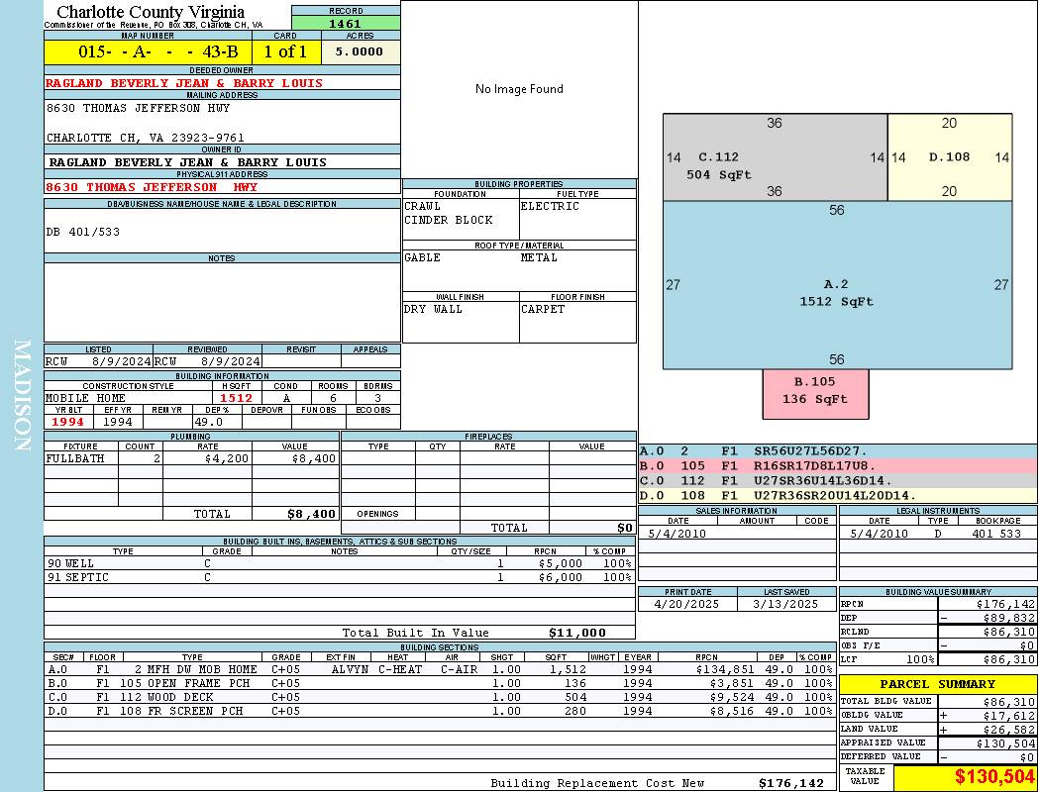
Task: Click the acres value 5.0000
Action: click(361, 51)
